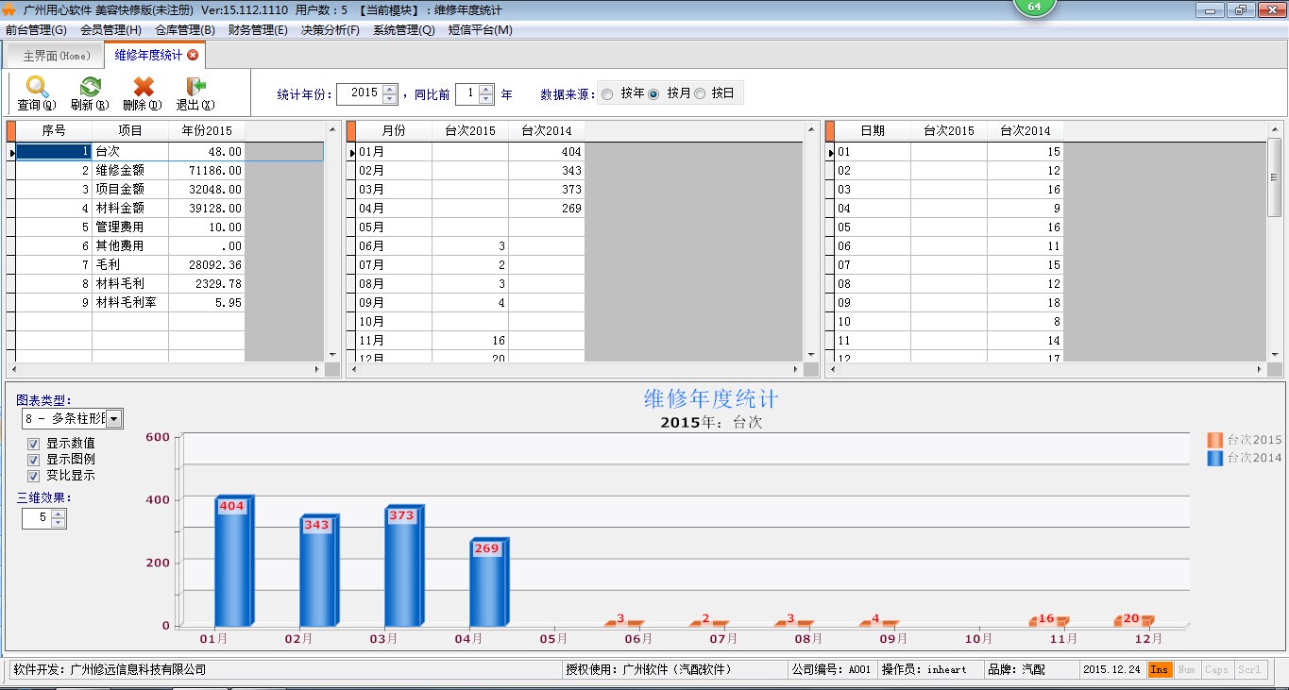This screenshot has width=1289, height=690.
Task: Click the 台次2014 blue legend icon
Action: point(1214,458)
